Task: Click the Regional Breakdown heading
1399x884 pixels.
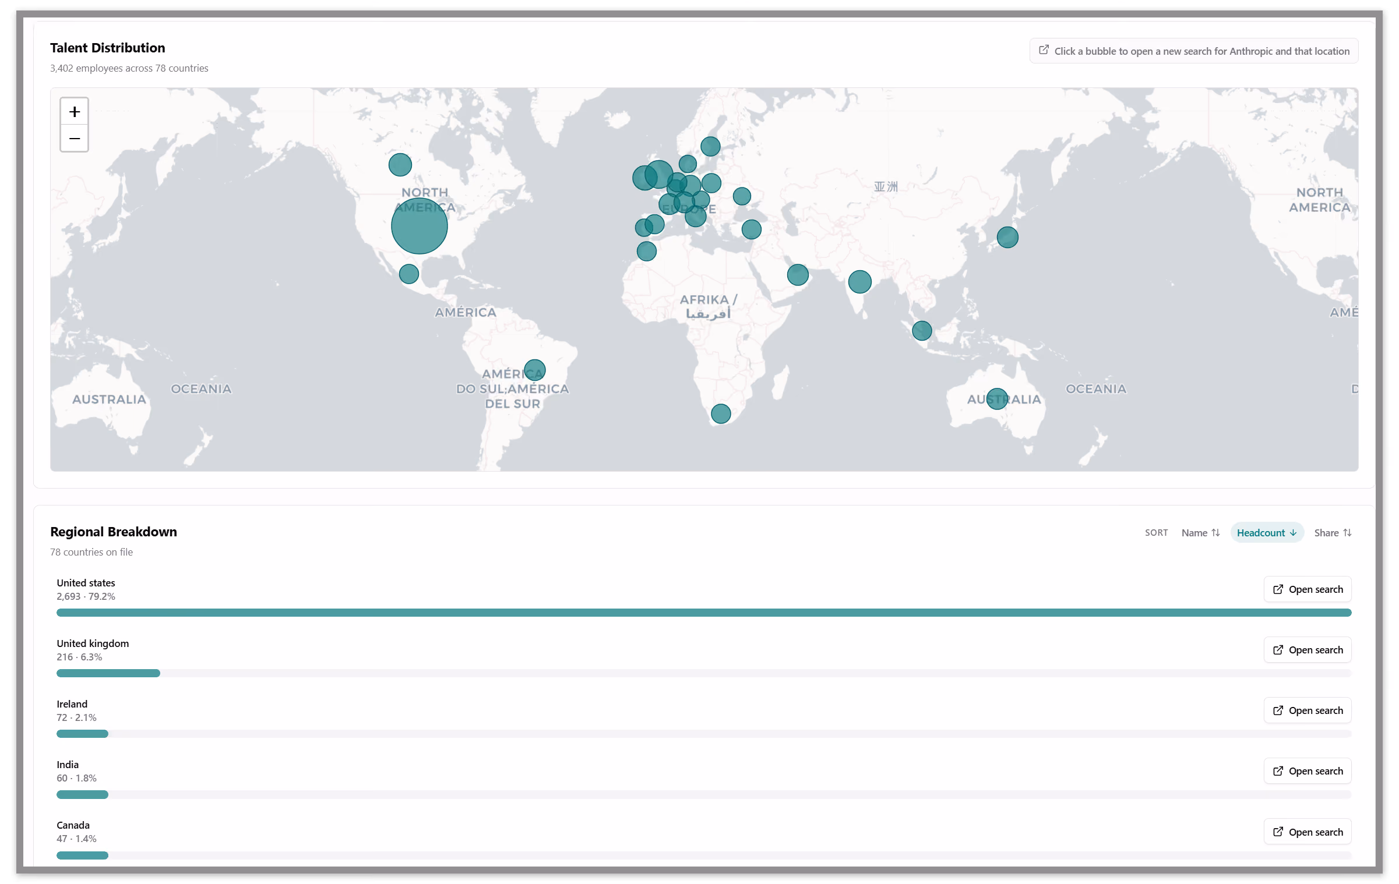Action: point(114,532)
